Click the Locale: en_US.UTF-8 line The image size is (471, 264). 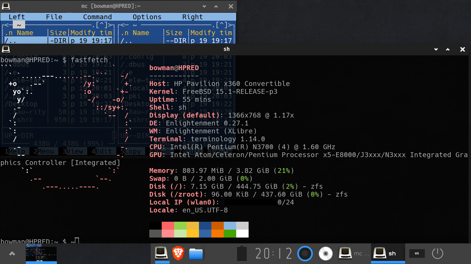[x=189, y=210]
